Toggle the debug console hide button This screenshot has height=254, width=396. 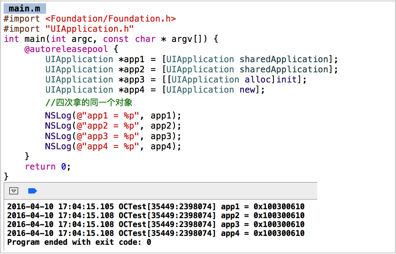click(x=14, y=191)
